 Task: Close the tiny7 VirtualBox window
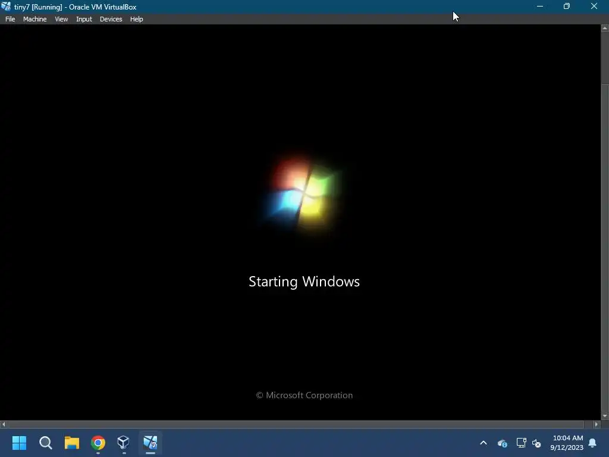tap(594, 7)
